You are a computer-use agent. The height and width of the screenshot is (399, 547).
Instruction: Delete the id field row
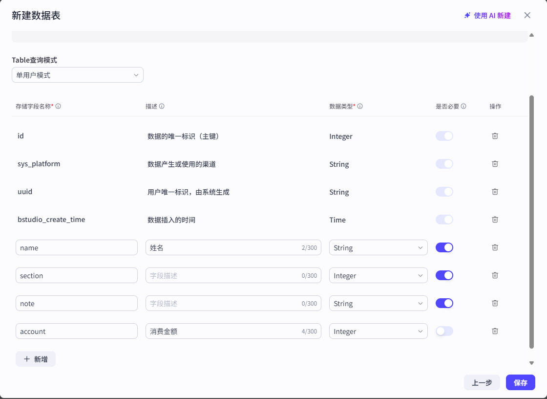coord(495,136)
